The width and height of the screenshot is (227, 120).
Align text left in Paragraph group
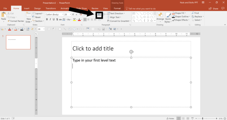coord(85,19)
